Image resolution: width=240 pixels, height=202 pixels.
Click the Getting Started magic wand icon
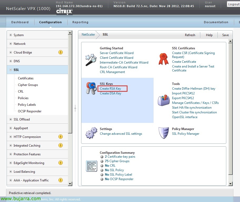(x=91, y=60)
